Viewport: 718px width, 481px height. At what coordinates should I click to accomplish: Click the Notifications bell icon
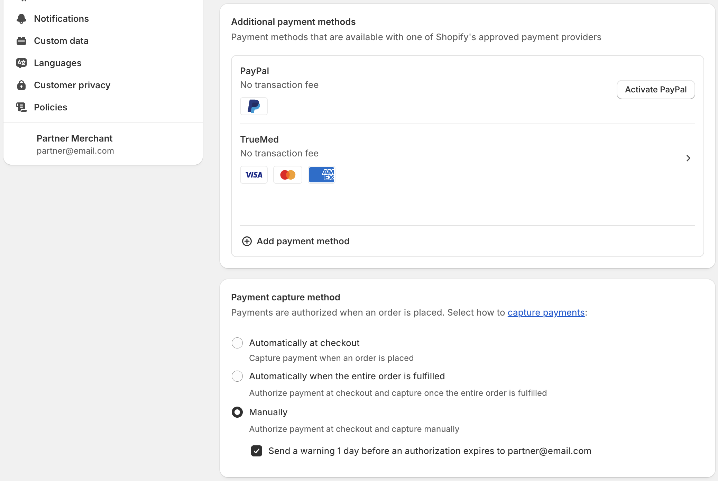coord(21,18)
